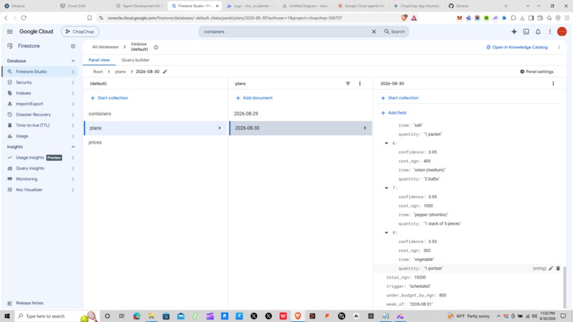Show database info icon next to (default)
The image size is (573, 322).
[x=156, y=48]
